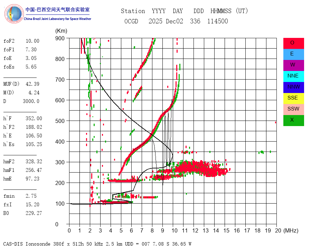Screen dimensions: 311x248
Task: Click the Station header label
Action: point(133,11)
